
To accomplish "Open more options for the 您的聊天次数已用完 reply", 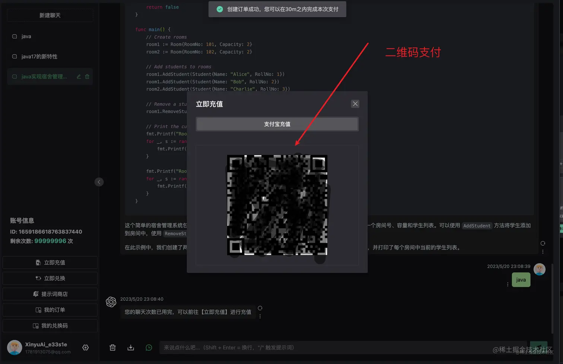I will click(x=260, y=316).
